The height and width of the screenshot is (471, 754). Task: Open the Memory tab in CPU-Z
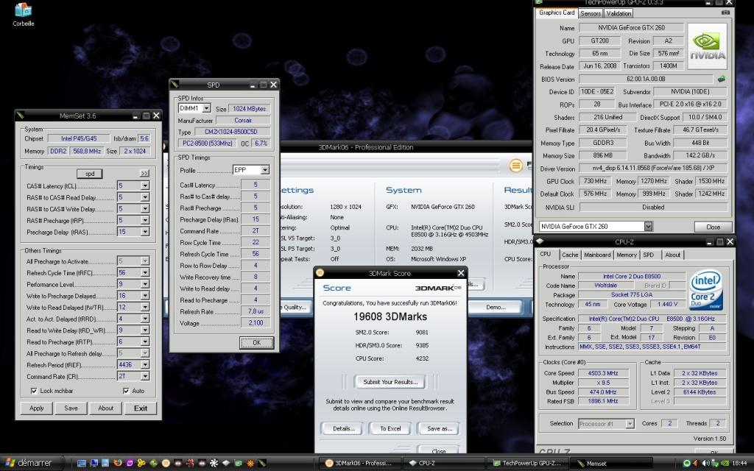[627, 255]
